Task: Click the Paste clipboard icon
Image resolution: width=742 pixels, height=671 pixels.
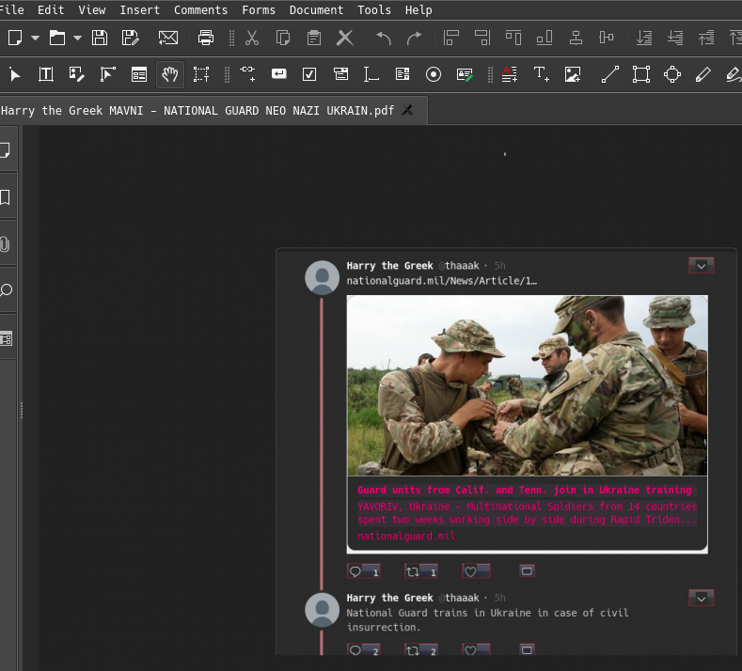Action: coord(314,38)
